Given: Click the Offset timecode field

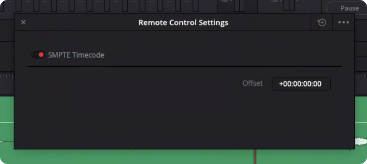Looking at the screenshot, I should 301,84.
